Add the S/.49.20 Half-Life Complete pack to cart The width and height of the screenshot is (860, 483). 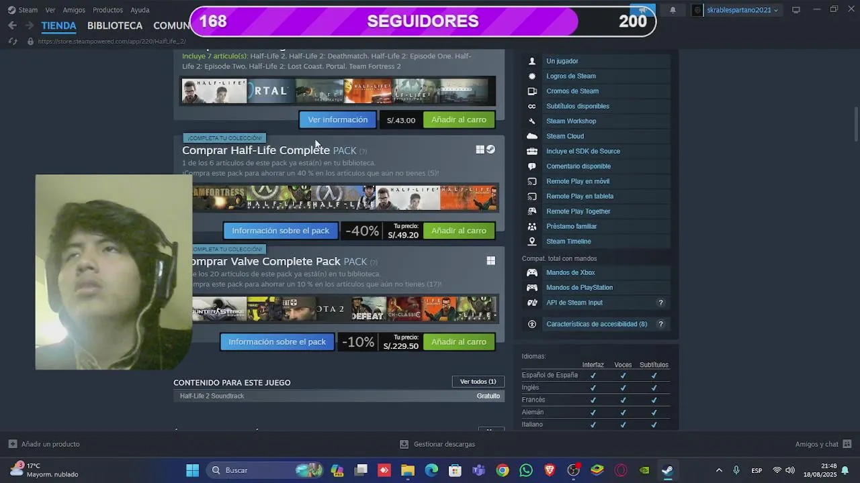(x=459, y=231)
